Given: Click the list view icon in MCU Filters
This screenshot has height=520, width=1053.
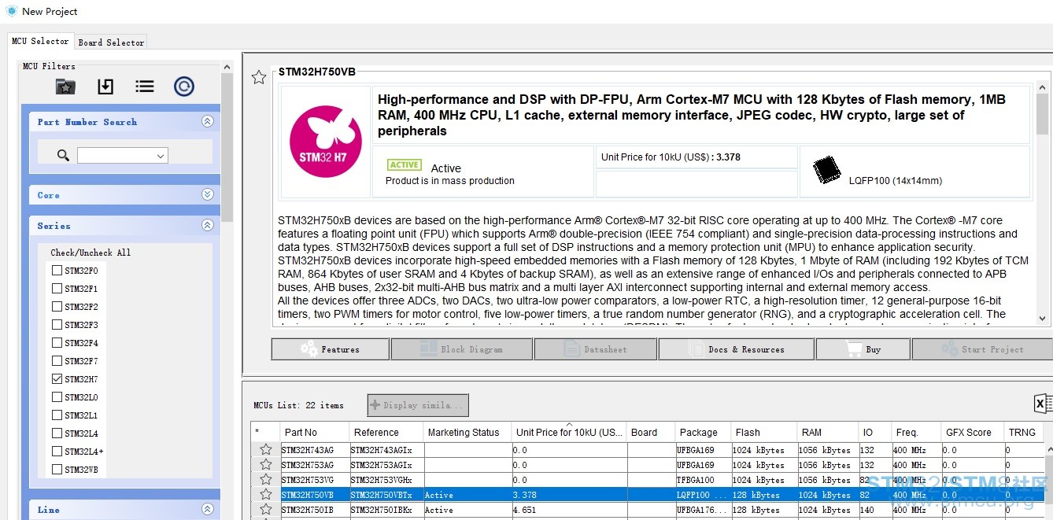Looking at the screenshot, I should (x=144, y=87).
